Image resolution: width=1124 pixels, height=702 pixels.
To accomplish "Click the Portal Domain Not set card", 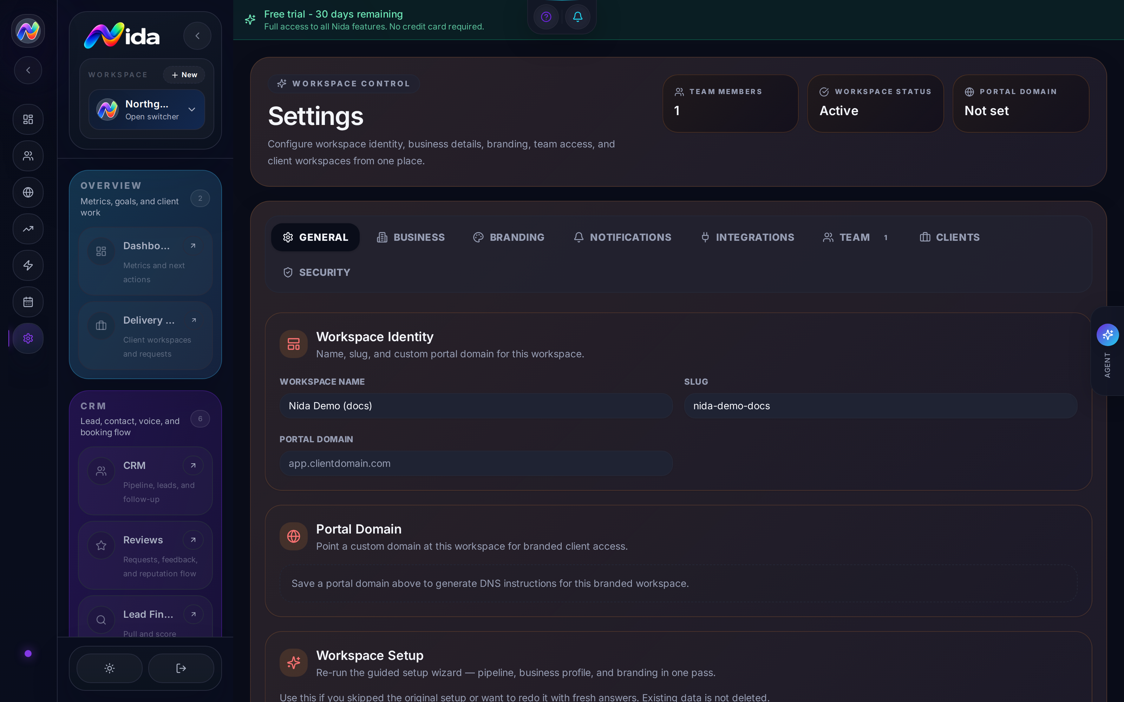I will [x=1021, y=104].
